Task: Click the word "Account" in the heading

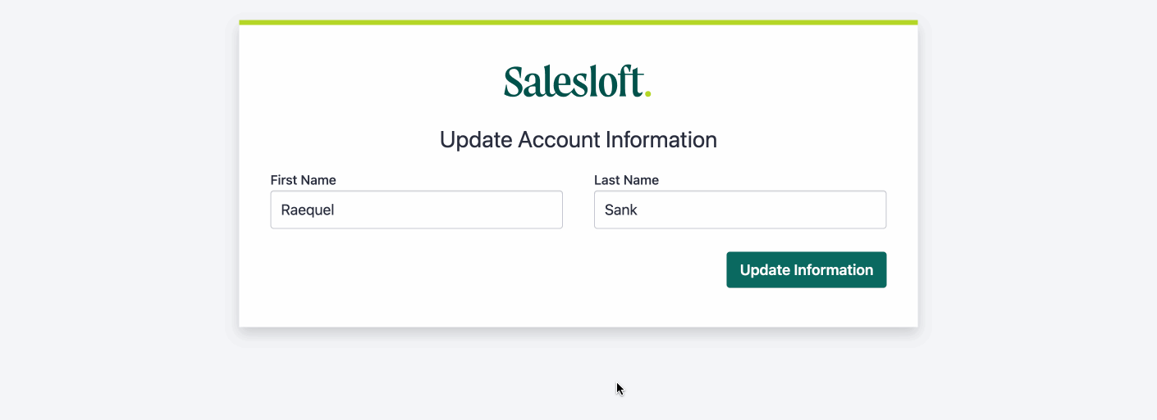Action: pos(557,140)
